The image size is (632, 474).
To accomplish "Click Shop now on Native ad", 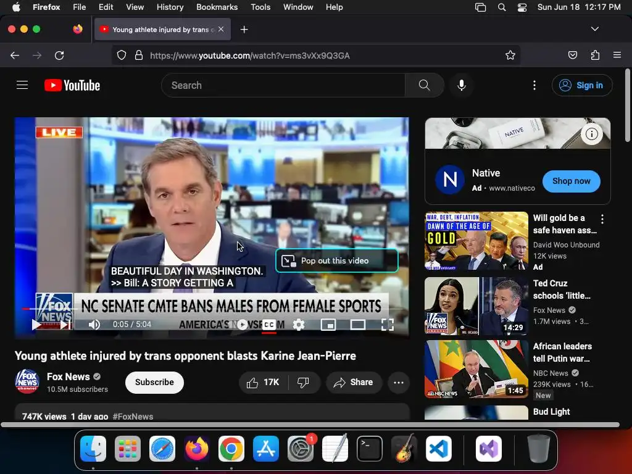I will pos(571,181).
